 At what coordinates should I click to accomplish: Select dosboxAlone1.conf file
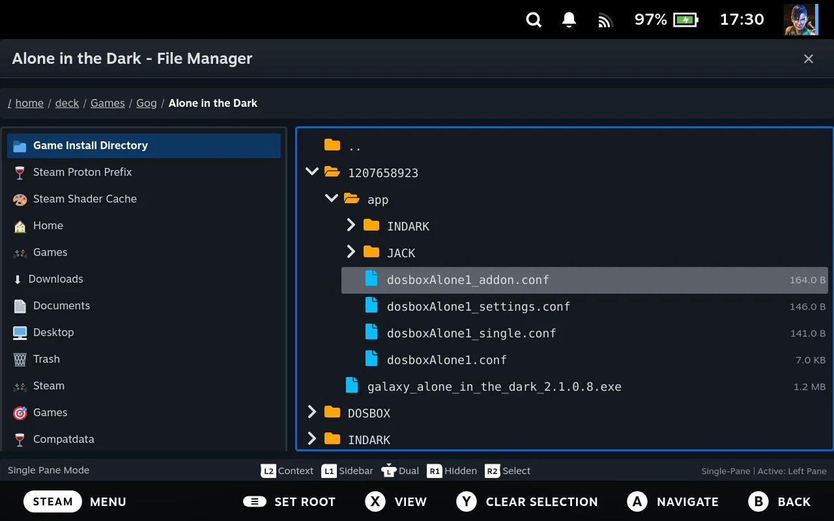pos(584,360)
